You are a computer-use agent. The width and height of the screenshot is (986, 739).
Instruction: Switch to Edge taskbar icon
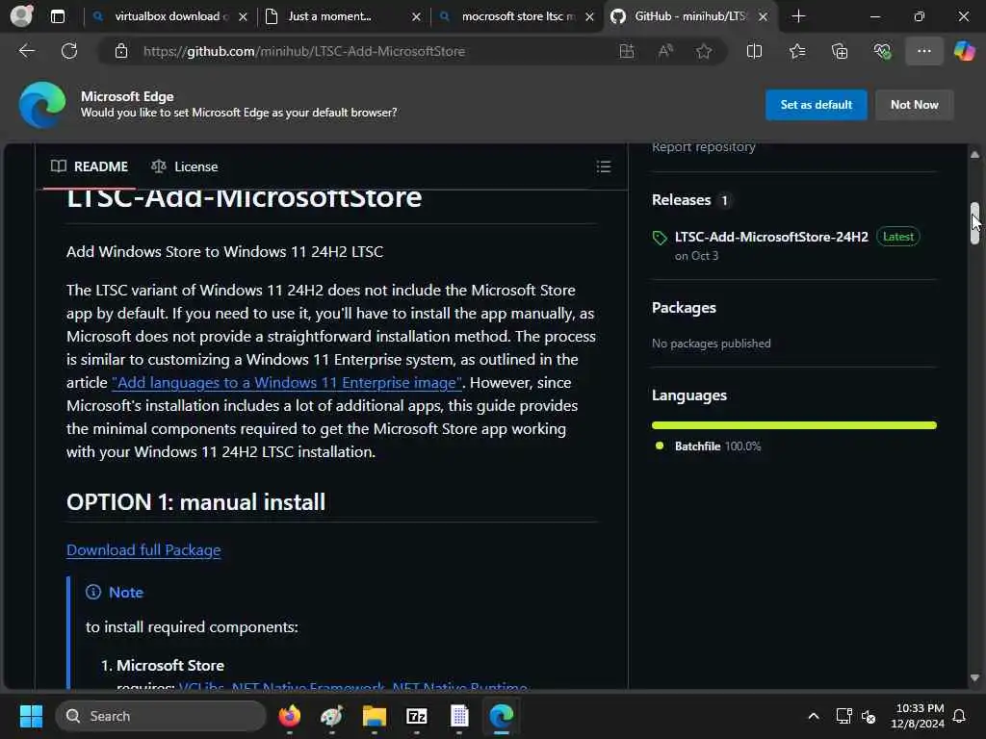tap(501, 716)
